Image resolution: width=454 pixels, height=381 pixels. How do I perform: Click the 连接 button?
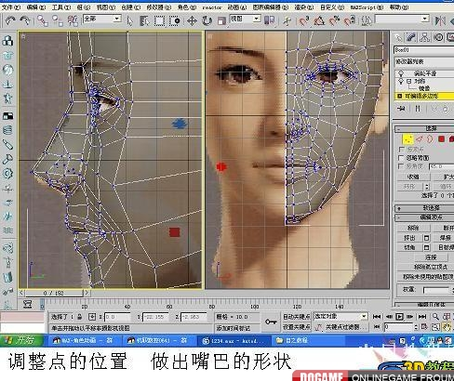pyautogui.click(x=431, y=257)
